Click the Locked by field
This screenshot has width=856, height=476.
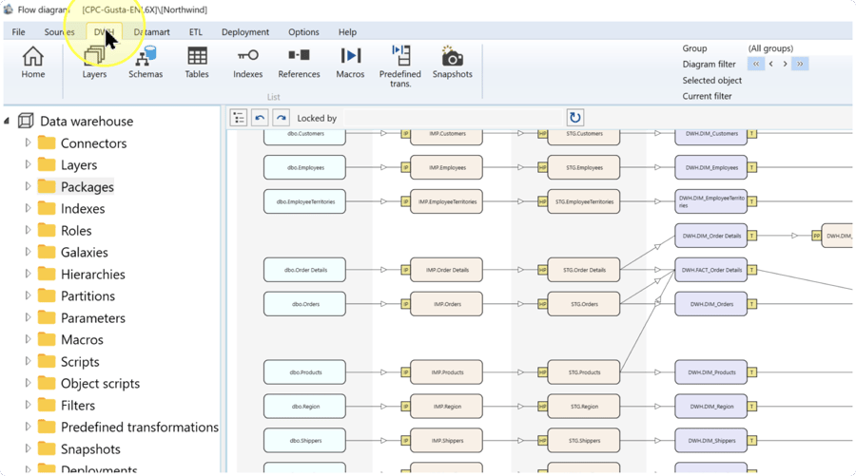point(453,118)
